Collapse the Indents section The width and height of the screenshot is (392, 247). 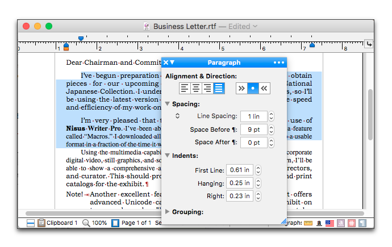point(168,155)
